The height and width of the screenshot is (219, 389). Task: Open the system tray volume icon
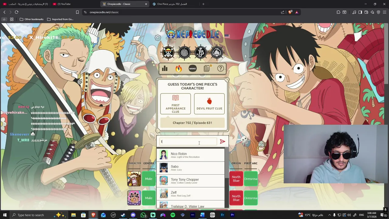pos(349,215)
